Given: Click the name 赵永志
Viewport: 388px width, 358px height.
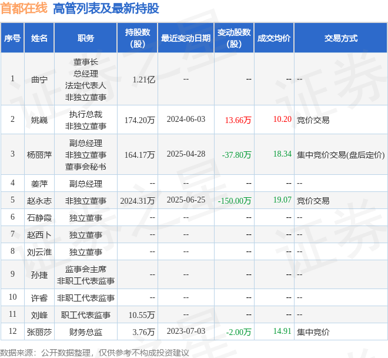Looking at the screenshot, I should coord(39,201).
